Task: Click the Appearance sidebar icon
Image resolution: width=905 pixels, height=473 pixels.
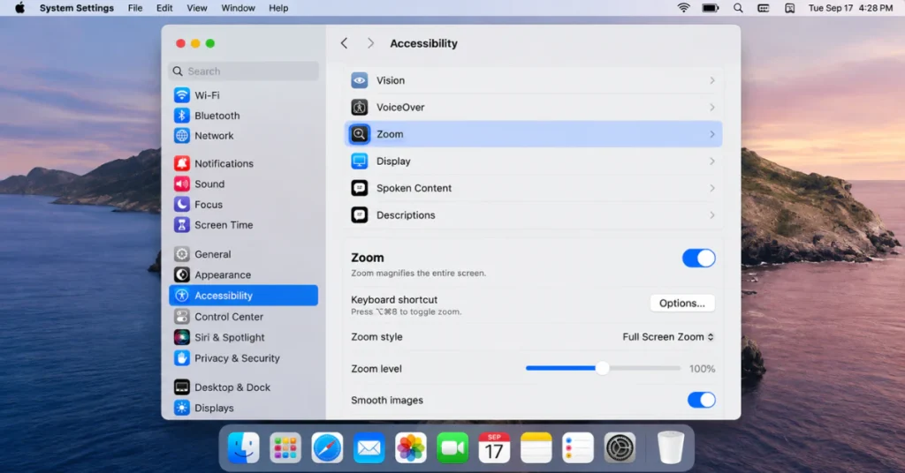Action: coord(182,274)
